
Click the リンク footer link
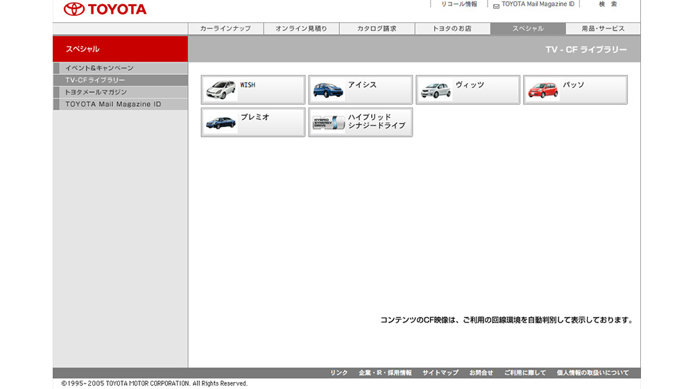(x=339, y=373)
